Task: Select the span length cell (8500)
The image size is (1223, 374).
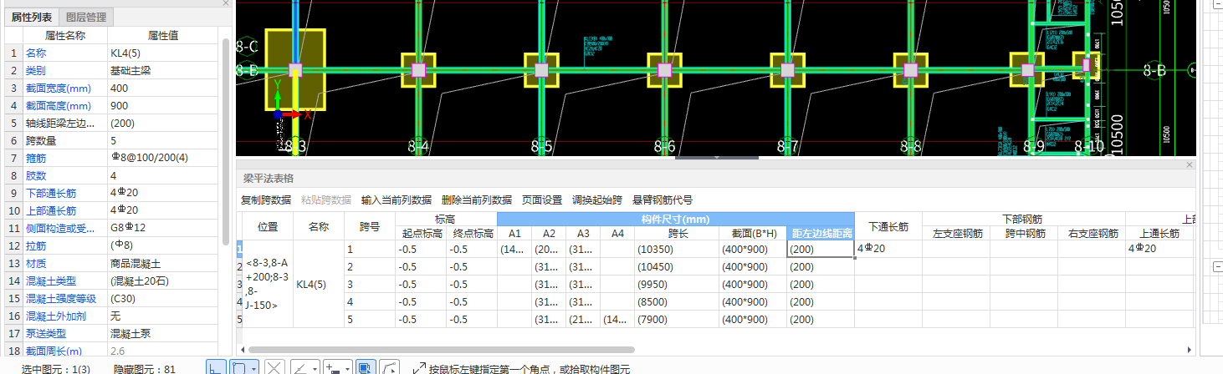Action: coord(677,301)
